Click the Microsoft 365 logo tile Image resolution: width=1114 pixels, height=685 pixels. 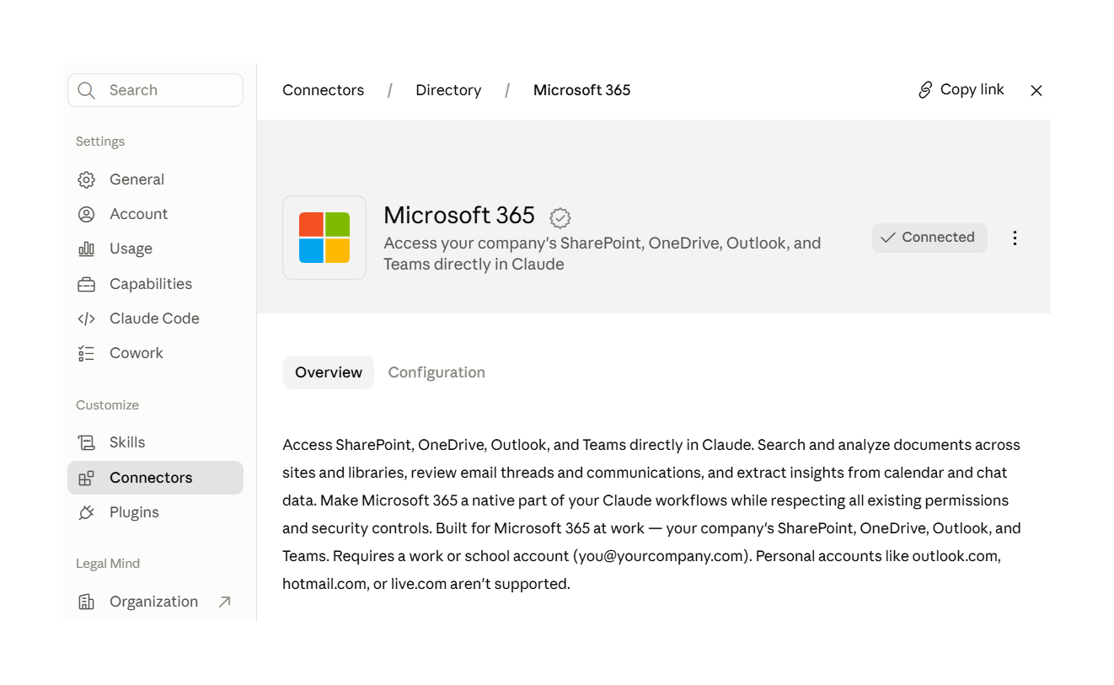[x=324, y=238]
